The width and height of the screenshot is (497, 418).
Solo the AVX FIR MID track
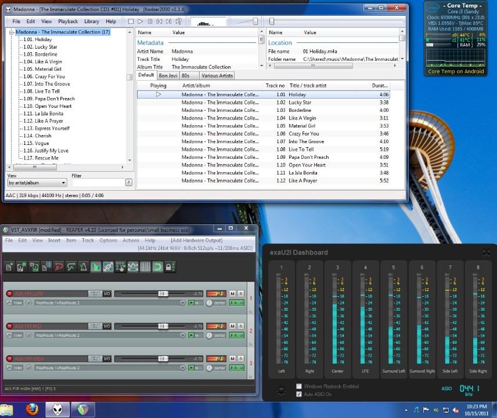(x=241, y=326)
